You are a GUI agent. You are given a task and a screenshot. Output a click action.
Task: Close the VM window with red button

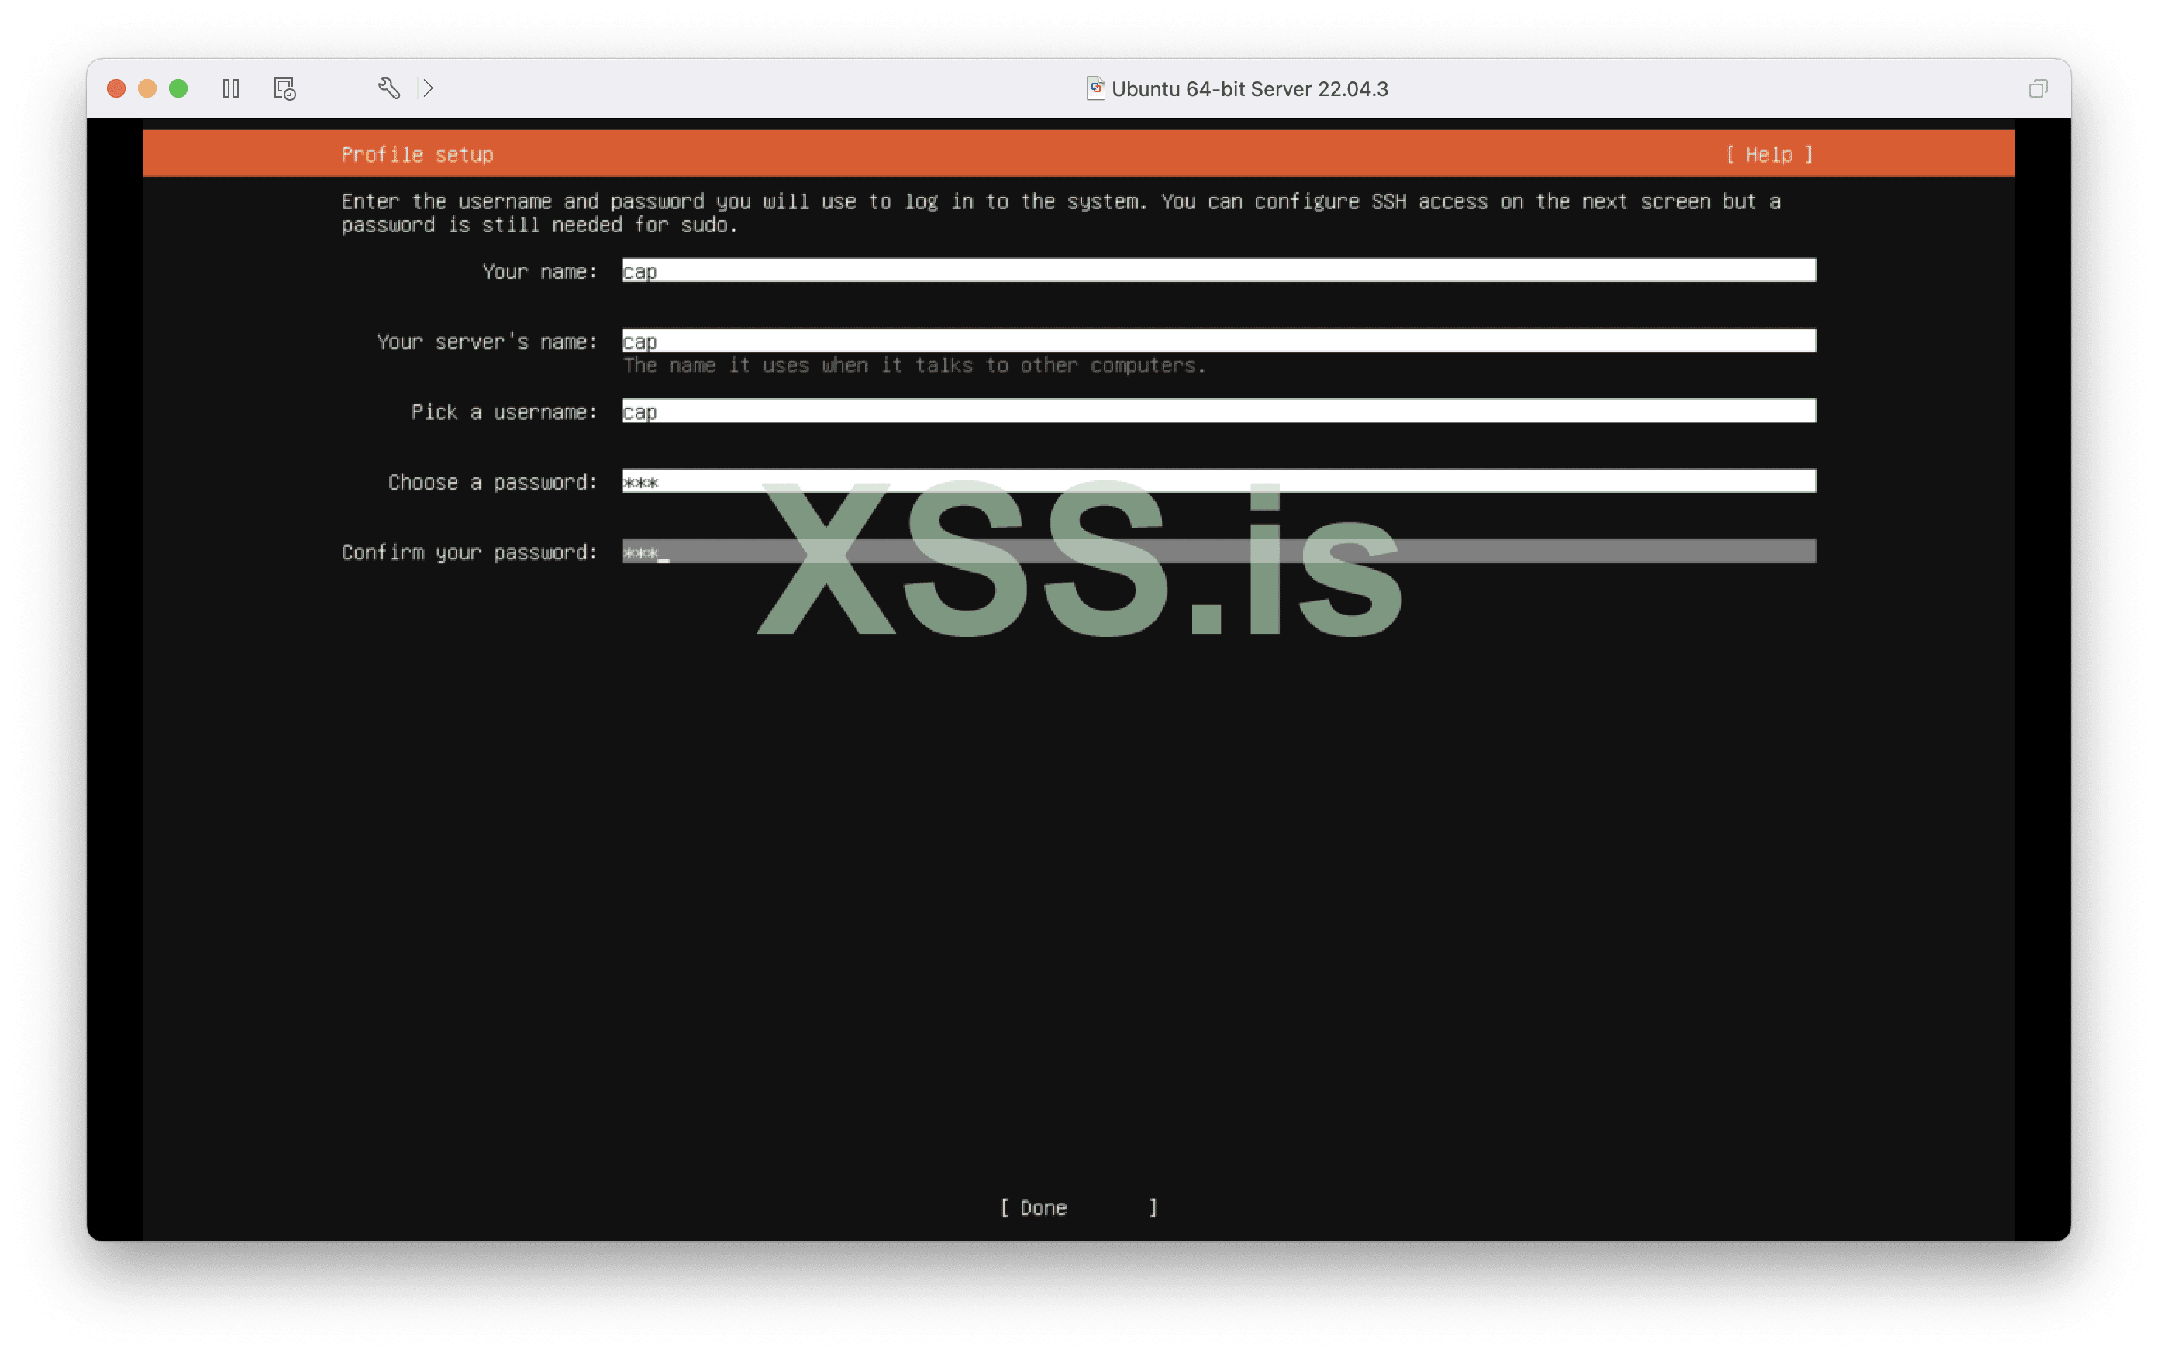click(116, 88)
